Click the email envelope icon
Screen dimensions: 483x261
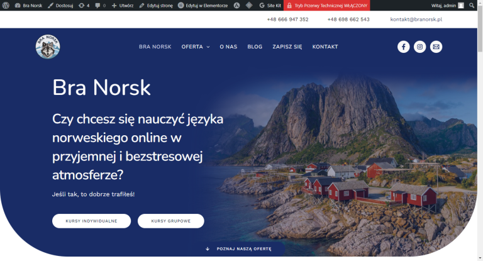coord(436,47)
